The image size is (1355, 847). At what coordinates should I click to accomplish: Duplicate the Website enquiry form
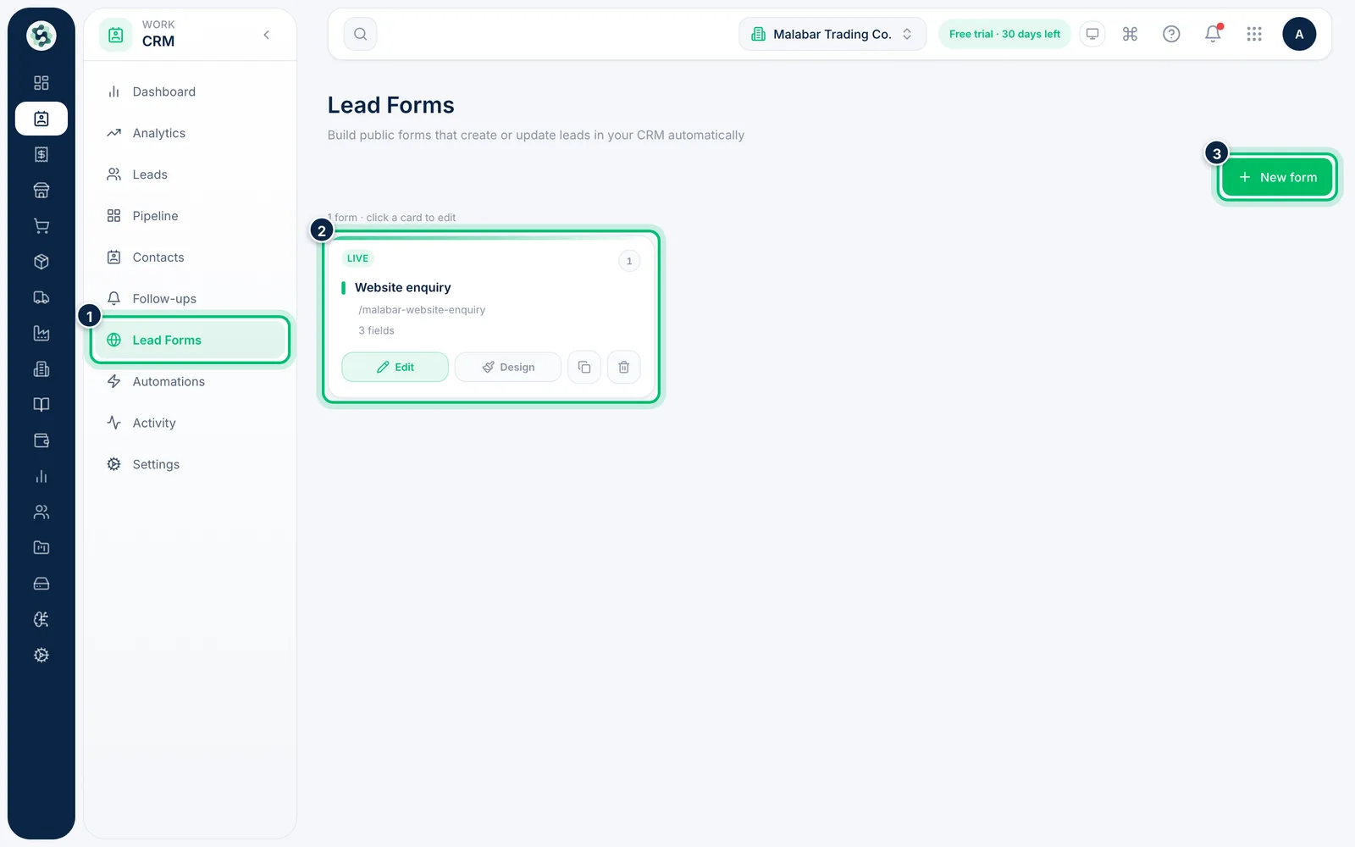[x=584, y=367]
